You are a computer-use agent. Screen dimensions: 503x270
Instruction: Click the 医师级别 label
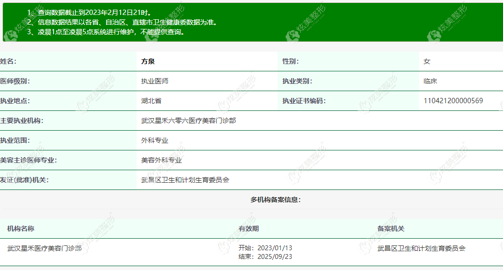pyautogui.click(x=15, y=81)
